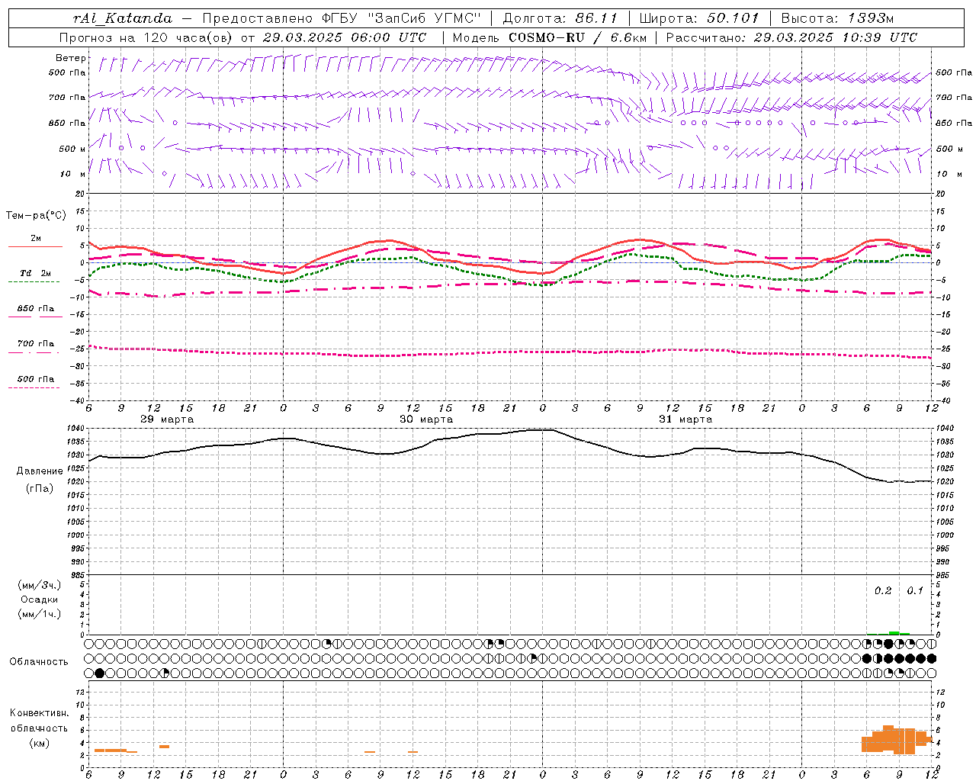The image size is (976, 781).
Task: Click the station name rAi_Katanda in the header
Action: pos(123,18)
